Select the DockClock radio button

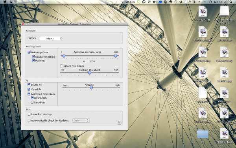click(32, 98)
